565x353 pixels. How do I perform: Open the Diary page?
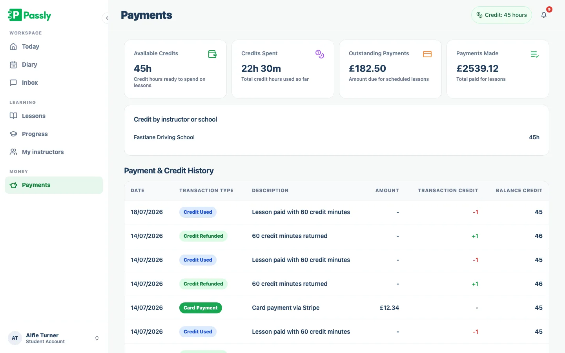click(x=54, y=65)
